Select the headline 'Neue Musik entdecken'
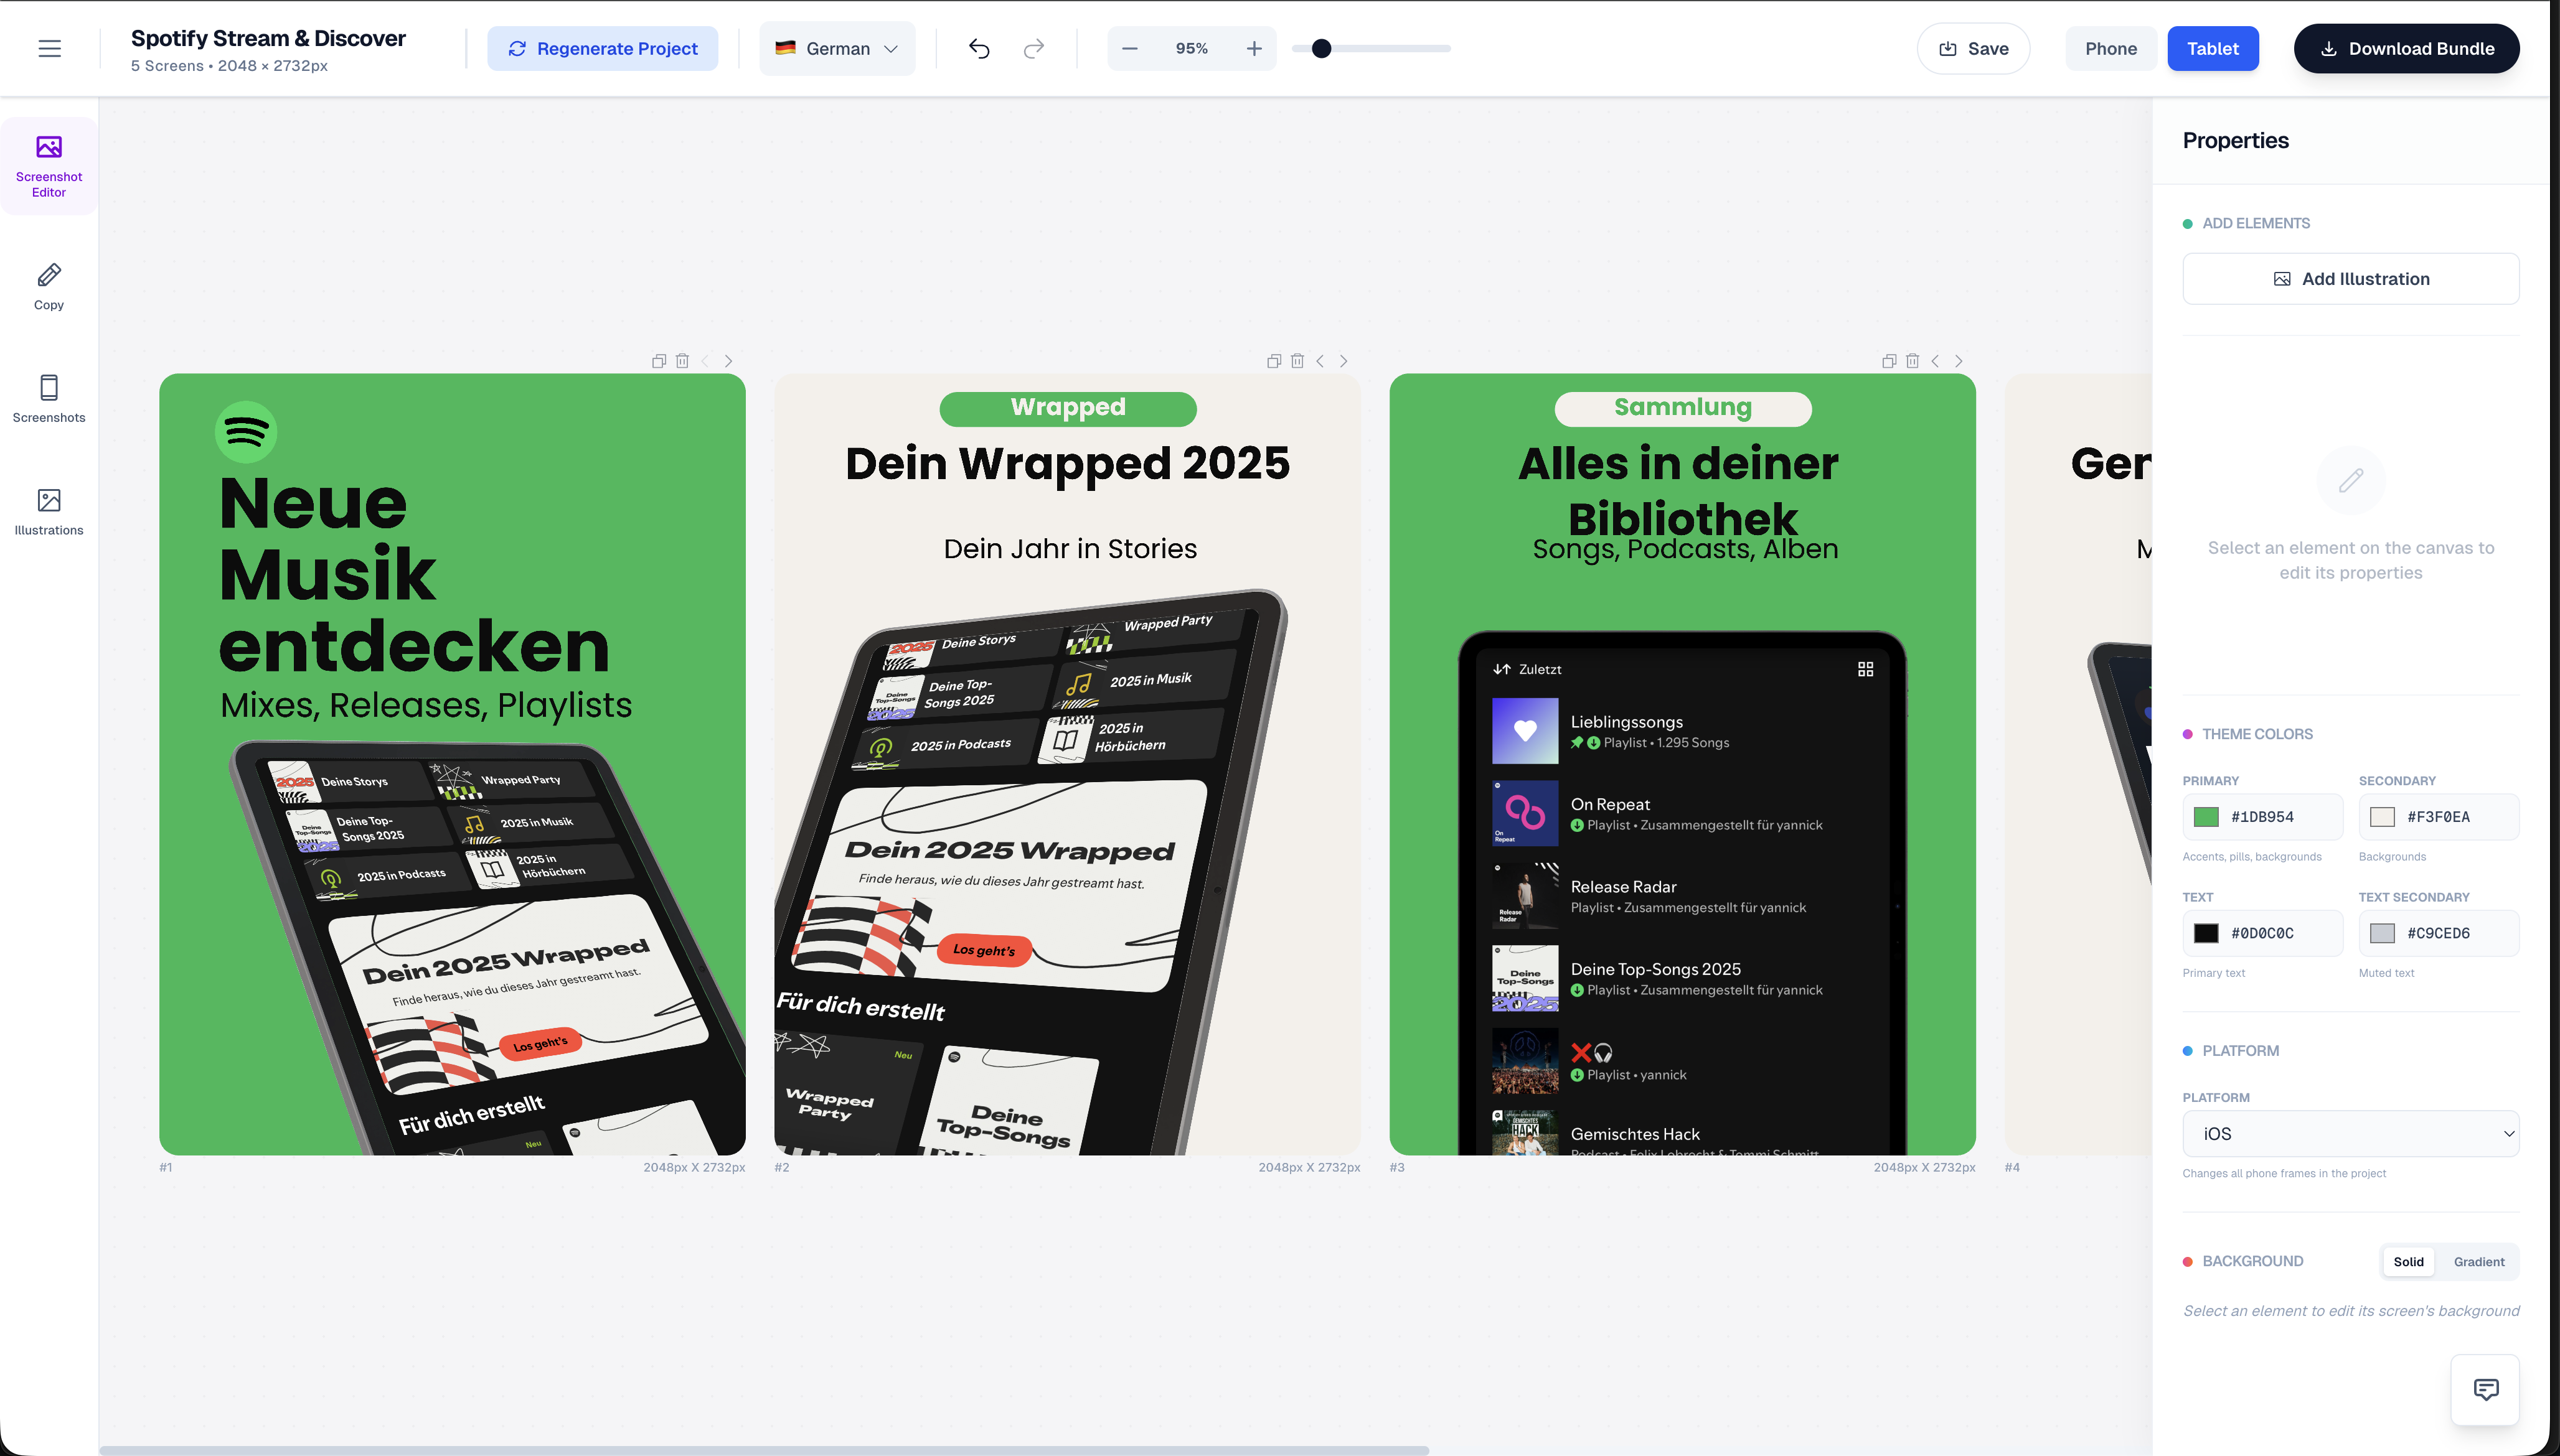 pyautogui.click(x=413, y=575)
